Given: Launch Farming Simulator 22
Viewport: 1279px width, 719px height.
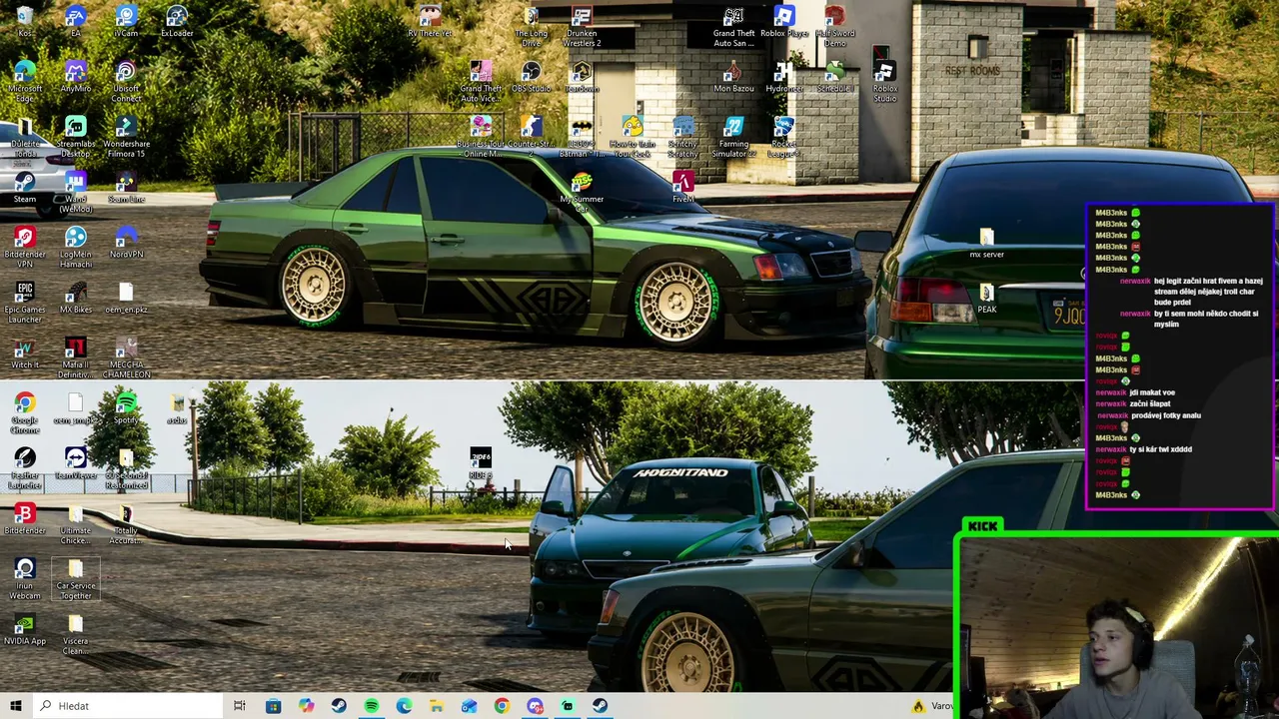Looking at the screenshot, I should (733, 137).
